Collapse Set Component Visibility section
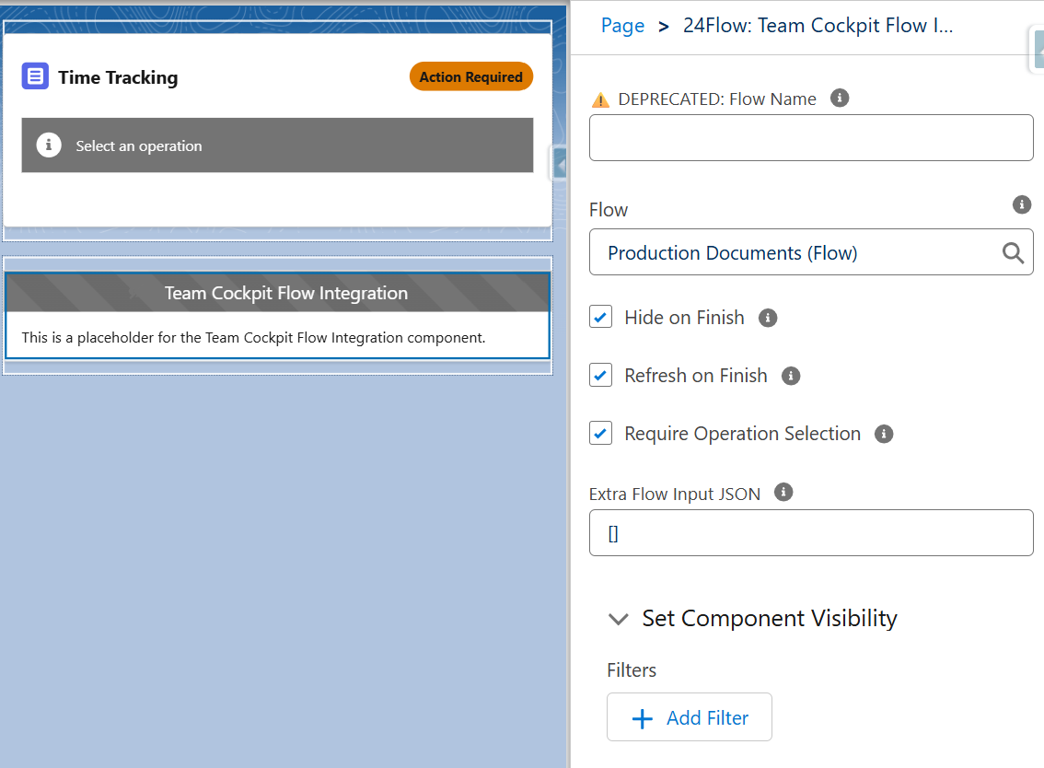The image size is (1044, 768). coord(618,619)
